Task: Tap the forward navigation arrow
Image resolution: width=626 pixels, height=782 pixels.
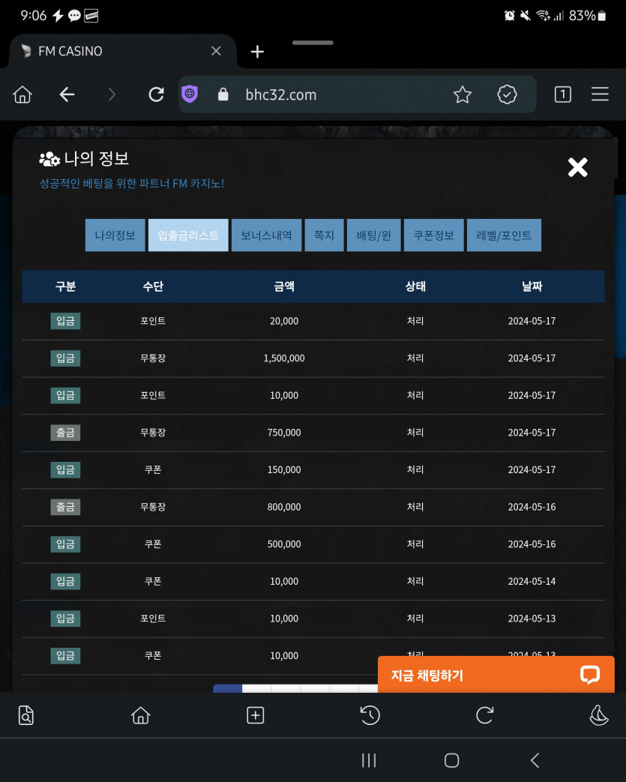Action: (x=111, y=94)
